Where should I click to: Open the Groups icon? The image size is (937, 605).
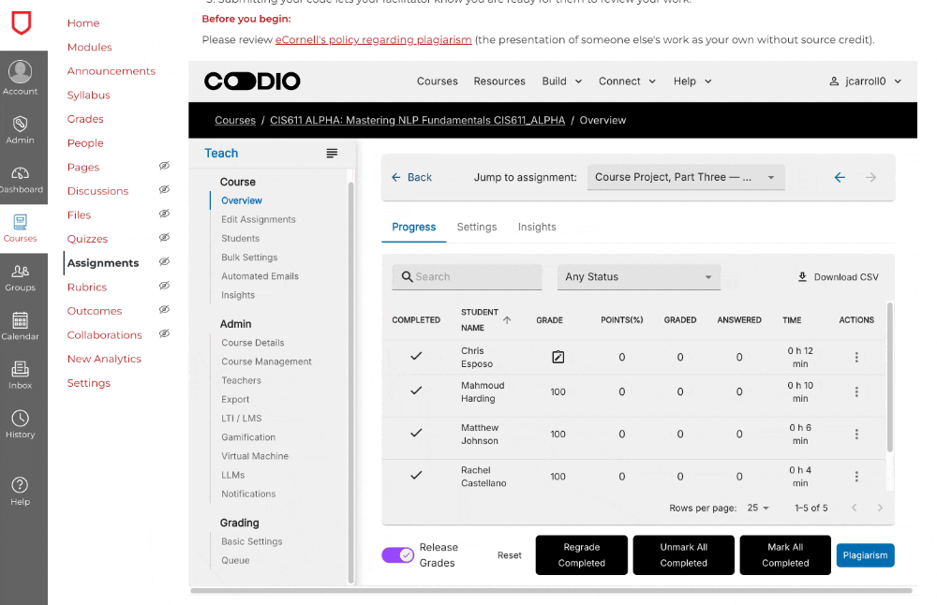tap(21, 272)
